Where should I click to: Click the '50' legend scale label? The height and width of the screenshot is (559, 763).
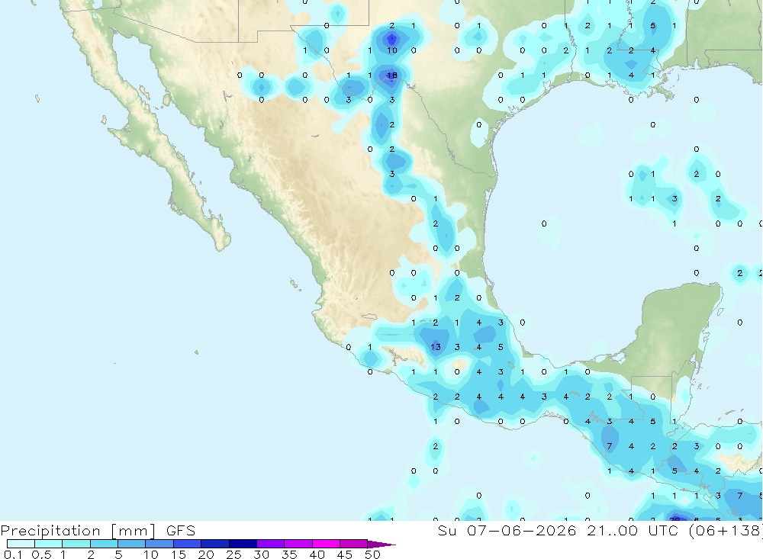(x=372, y=554)
